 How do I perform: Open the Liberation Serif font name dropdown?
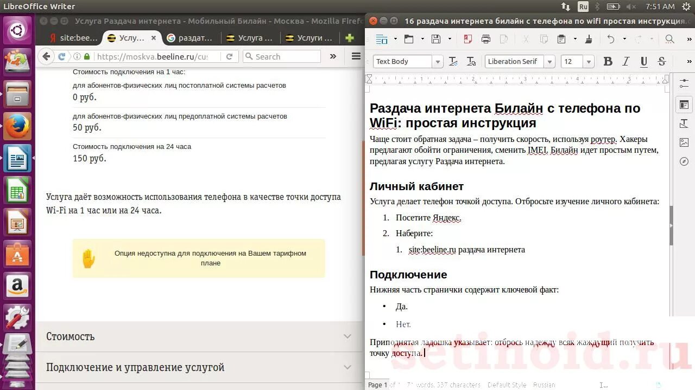click(549, 61)
